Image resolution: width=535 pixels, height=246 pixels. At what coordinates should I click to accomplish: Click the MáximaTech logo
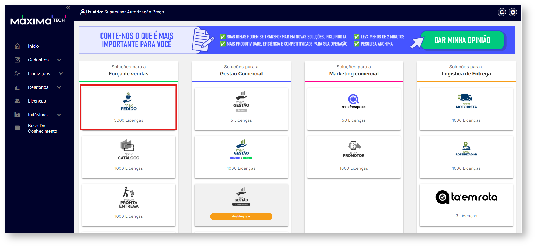pyautogui.click(x=38, y=20)
